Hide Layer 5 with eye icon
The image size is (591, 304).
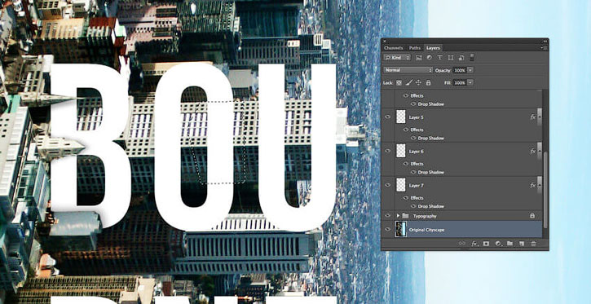[387, 117]
